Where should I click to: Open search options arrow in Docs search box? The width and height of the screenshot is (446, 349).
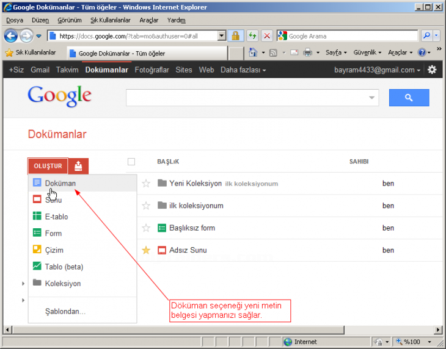[371, 98]
